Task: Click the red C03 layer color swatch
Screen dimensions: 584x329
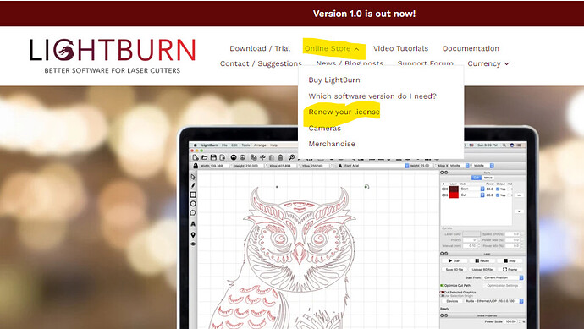Action: [454, 195]
